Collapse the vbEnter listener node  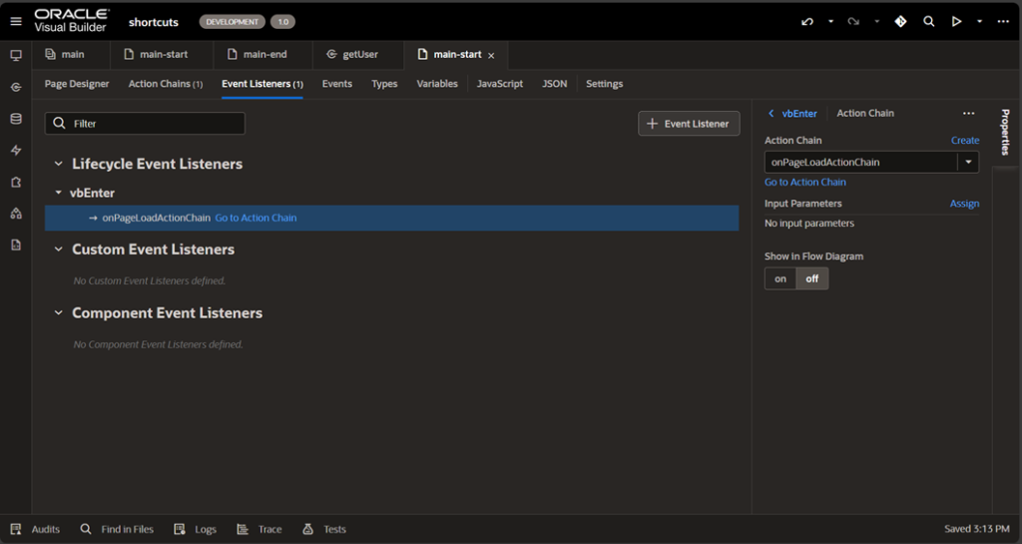tap(59, 193)
